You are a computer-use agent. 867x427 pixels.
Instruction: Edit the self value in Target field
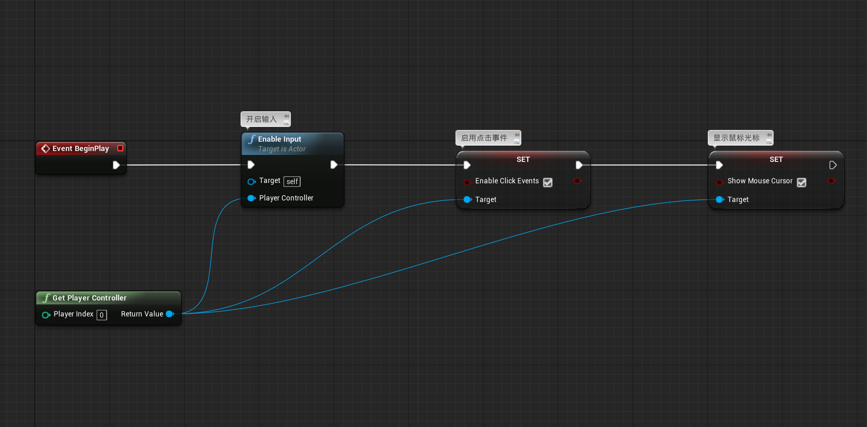[x=292, y=181]
